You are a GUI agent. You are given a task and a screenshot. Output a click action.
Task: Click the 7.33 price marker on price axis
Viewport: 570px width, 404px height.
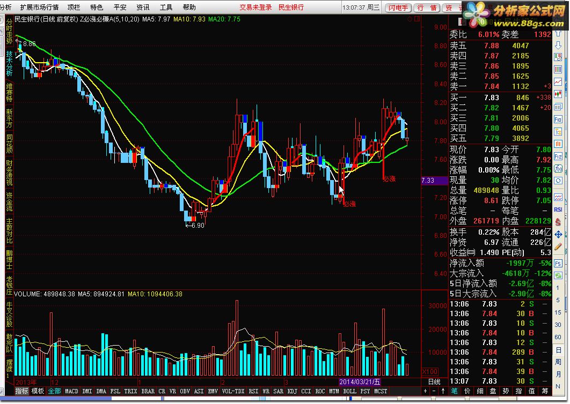pyautogui.click(x=434, y=181)
